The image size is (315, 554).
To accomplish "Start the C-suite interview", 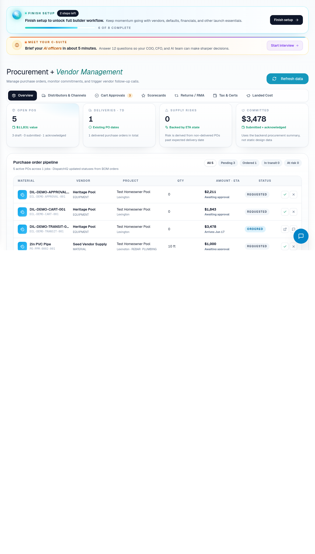I will point(285,46).
